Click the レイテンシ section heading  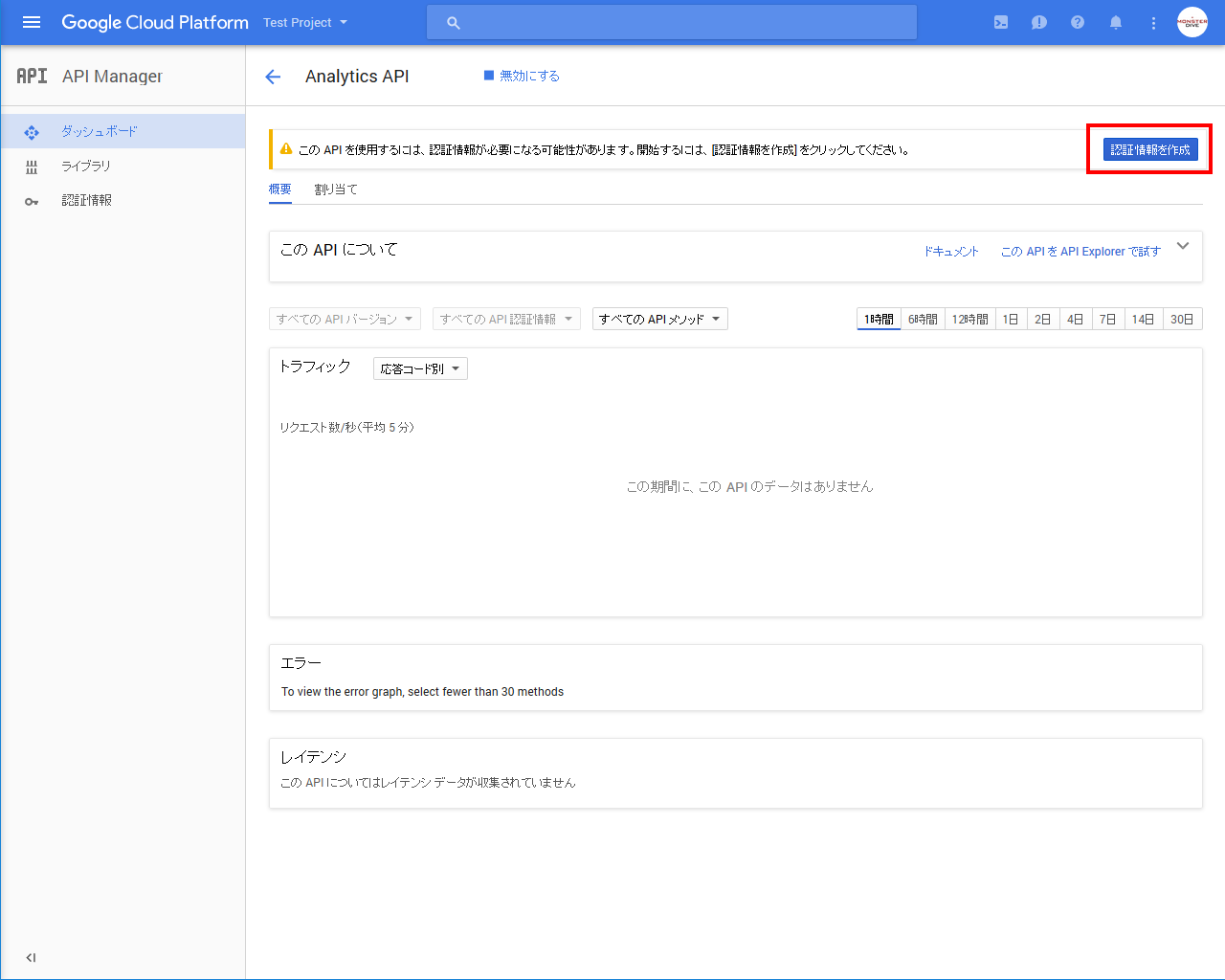coord(313,757)
